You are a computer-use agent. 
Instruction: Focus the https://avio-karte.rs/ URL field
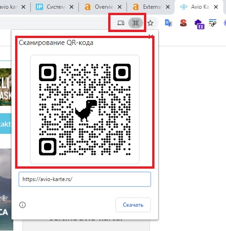pos(85,179)
